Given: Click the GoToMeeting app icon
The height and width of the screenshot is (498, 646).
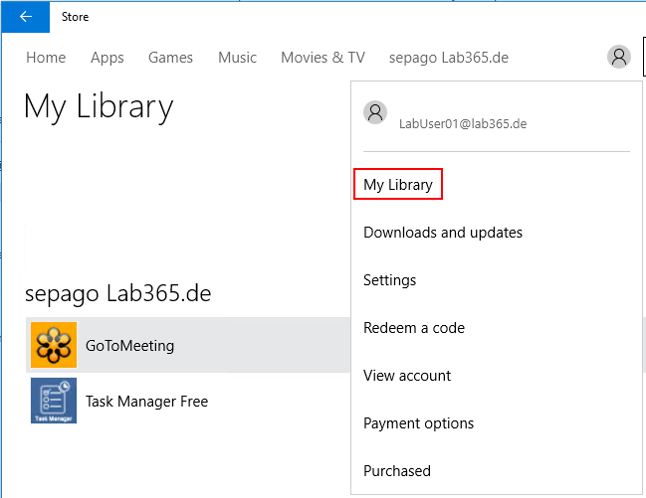Looking at the screenshot, I should [54, 345].
